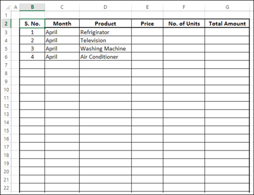The image size is (254, 195).
Task: Select column G header
Action: [227, 7]
